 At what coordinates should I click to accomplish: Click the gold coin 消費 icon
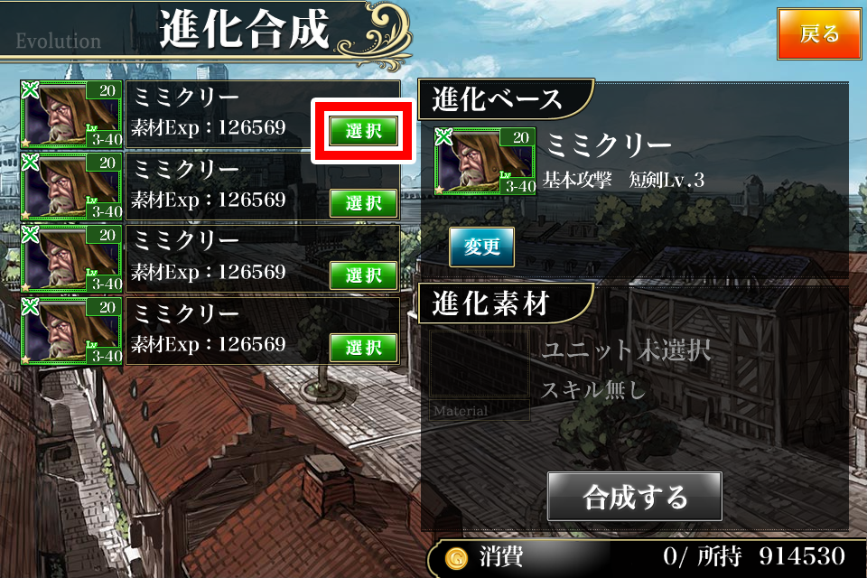point(456,558)
